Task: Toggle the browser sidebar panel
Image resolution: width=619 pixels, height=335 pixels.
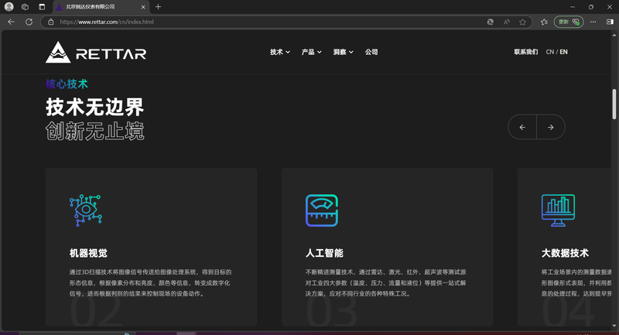Action: (610, 22)
